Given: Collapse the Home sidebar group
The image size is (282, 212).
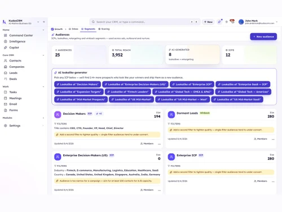Looking at the screenshot, I should (43, 30).
